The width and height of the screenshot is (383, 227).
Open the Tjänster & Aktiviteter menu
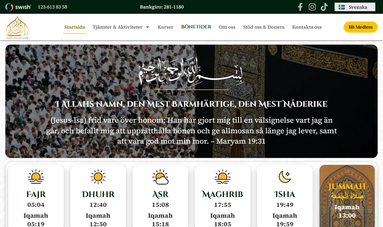click(x=117, y=27)
